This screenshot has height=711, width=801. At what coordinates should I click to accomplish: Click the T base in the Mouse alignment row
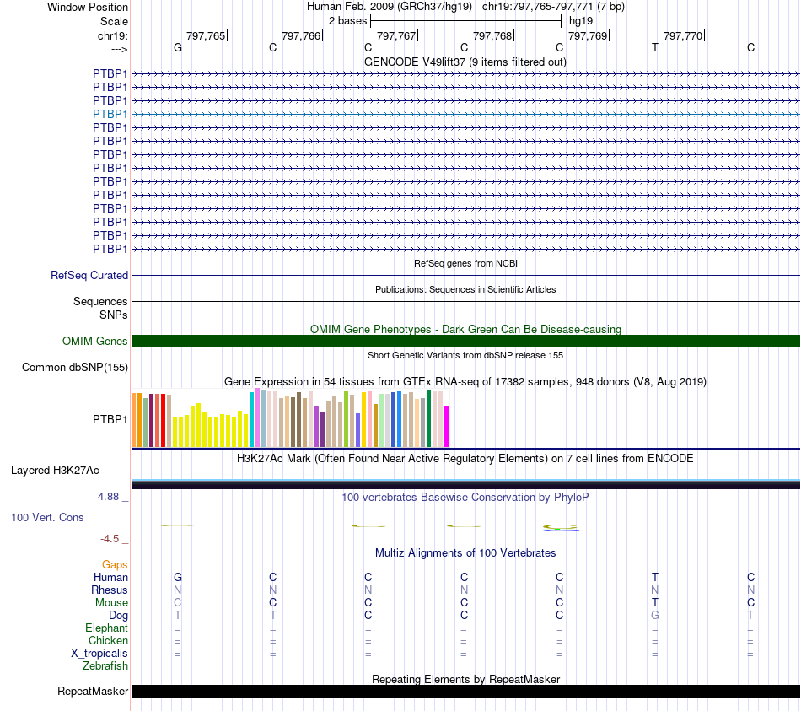[x=655, y=603]
